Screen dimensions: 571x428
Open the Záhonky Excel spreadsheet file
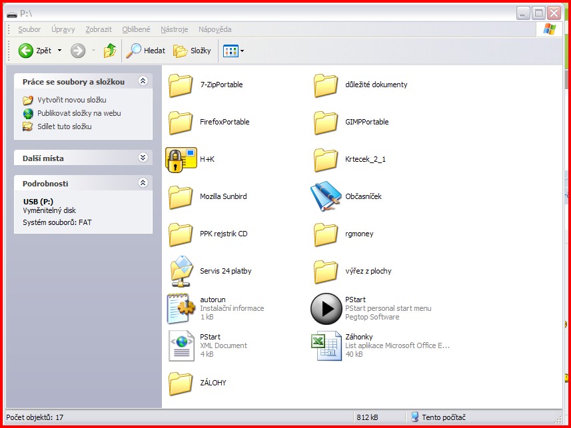click(326, 345)
